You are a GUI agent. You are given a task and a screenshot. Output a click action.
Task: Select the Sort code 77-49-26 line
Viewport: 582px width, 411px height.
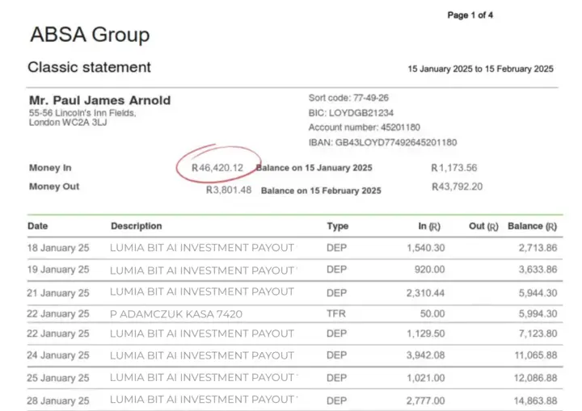click(x=348, y=99)
